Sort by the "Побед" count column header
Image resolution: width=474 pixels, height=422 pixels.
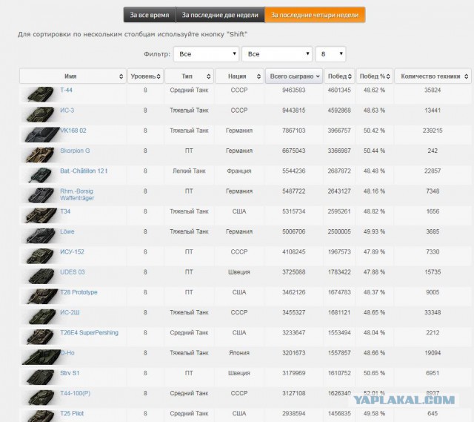[x=339, y=76]
